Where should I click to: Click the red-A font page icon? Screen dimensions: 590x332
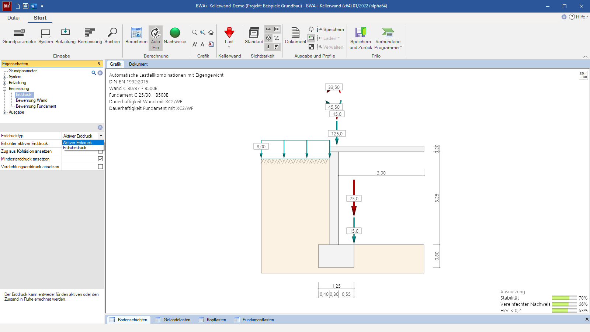coord(211,44)
